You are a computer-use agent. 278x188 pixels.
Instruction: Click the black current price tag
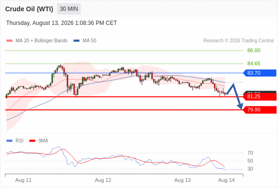260,92
